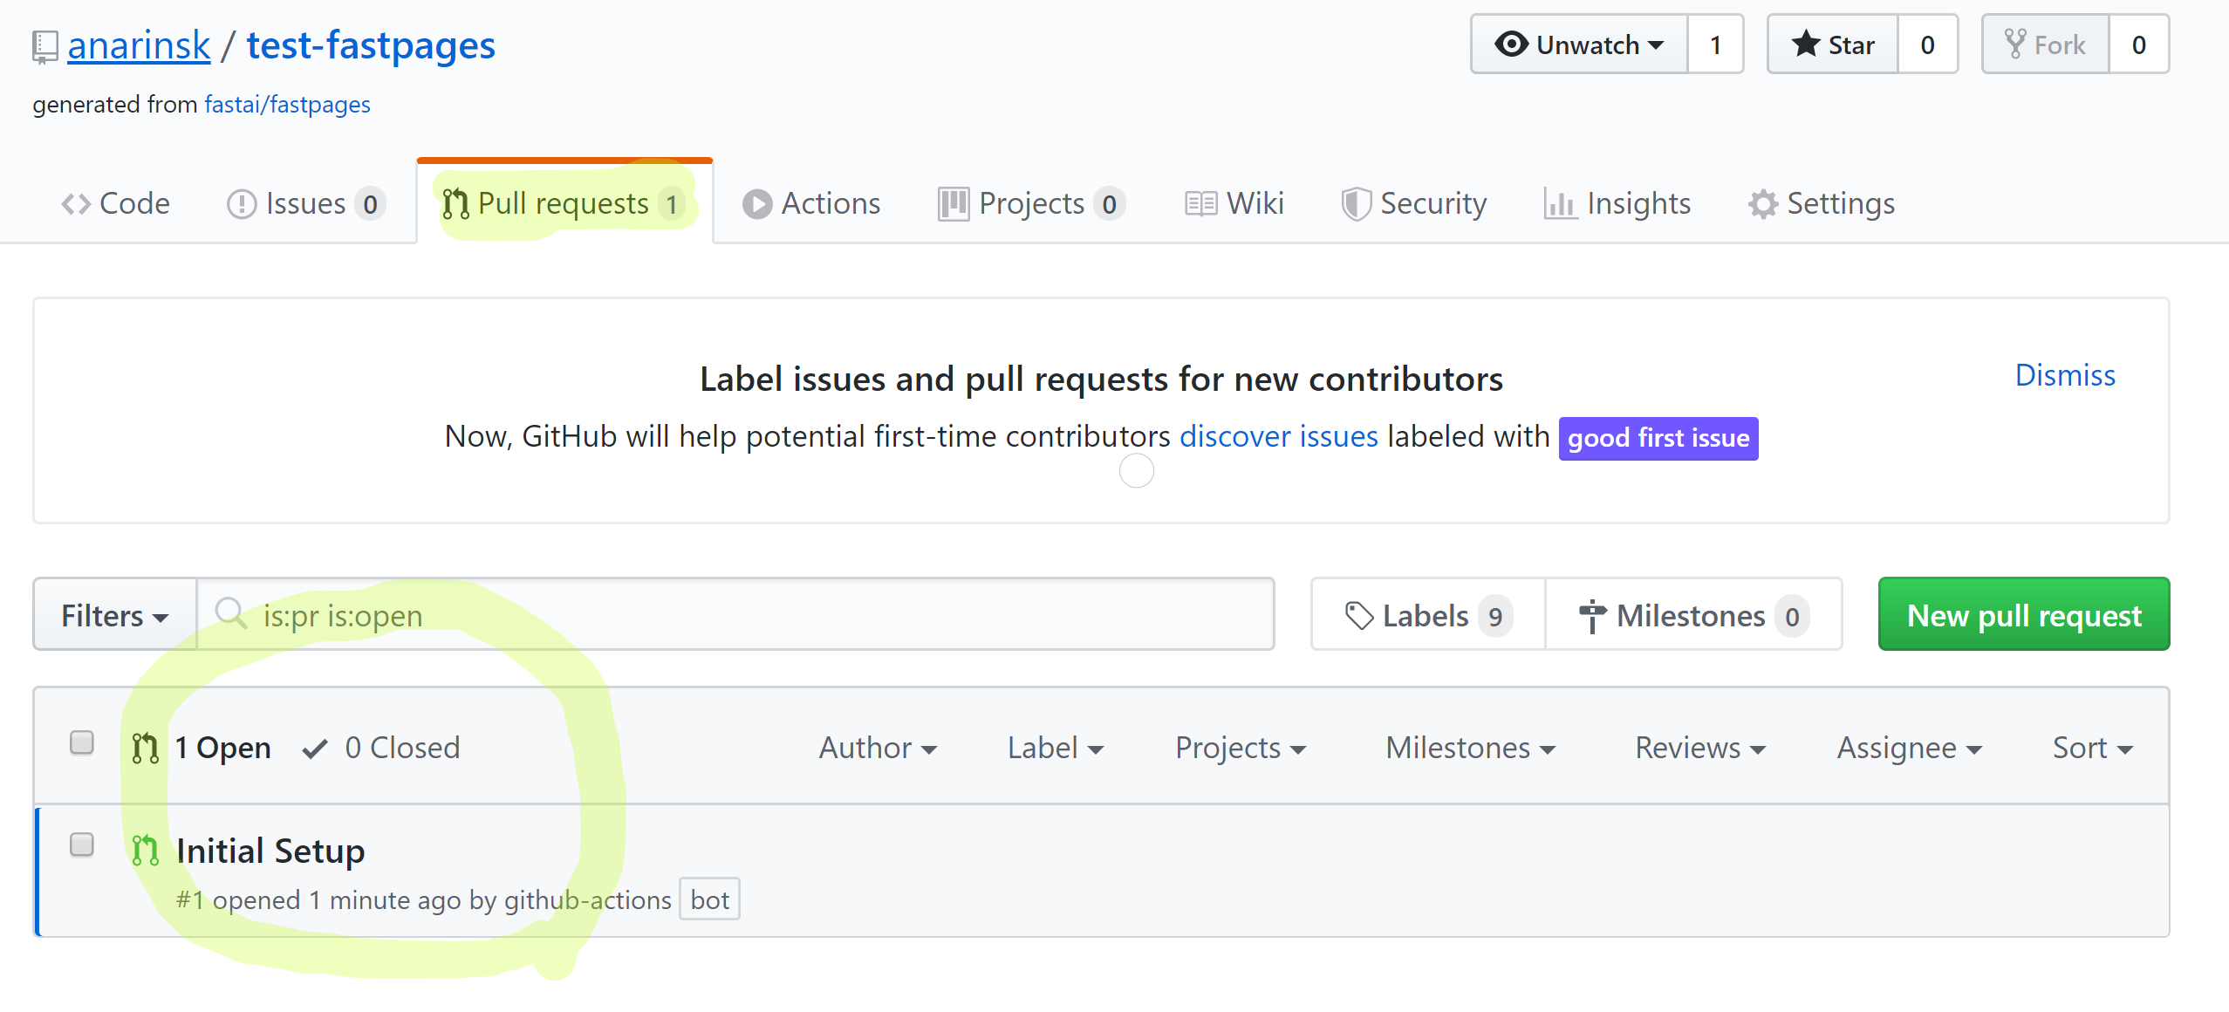Click the green pull request icon by Initial Setup
2229x1012 pixels.
[145, 850]
